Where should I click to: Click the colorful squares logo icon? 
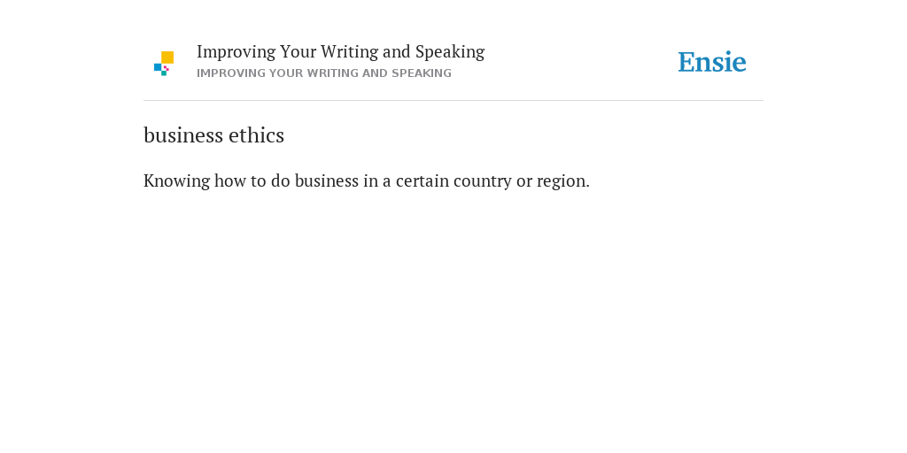tap(164, 64)
